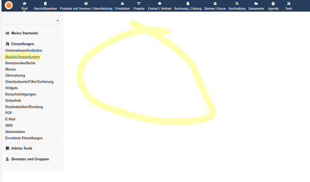Viewport: 310px width, 182px height.
Task: Open the Buchhaltung magnifier icon
Action: coord(237,4)
